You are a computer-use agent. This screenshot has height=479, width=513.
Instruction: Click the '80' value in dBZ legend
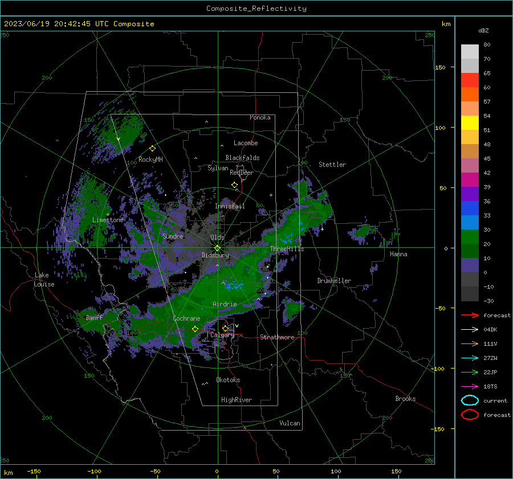(487, 45)
